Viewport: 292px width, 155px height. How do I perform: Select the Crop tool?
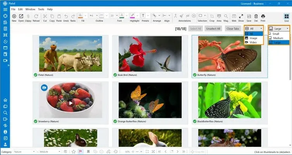coord(212,16)
